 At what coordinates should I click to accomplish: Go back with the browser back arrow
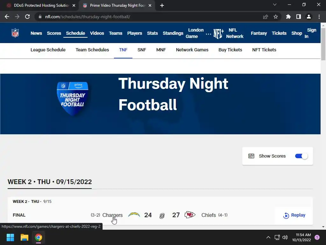(x=7, y=17)
